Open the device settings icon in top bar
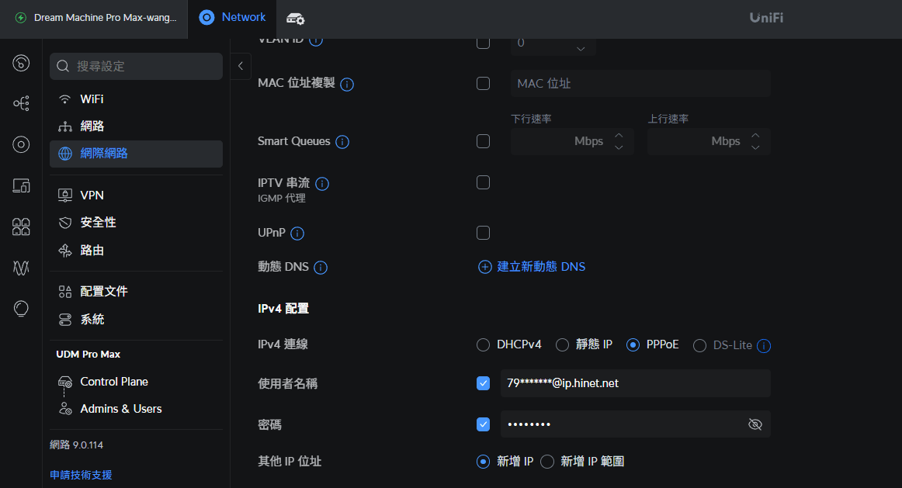This screenshot has width=902, height=488. click(x=295, y=19)
